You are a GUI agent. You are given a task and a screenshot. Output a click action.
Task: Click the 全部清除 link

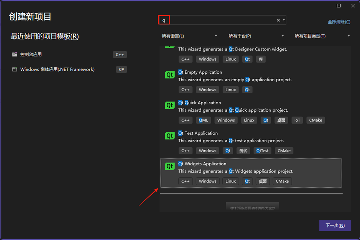pos(339,22)
